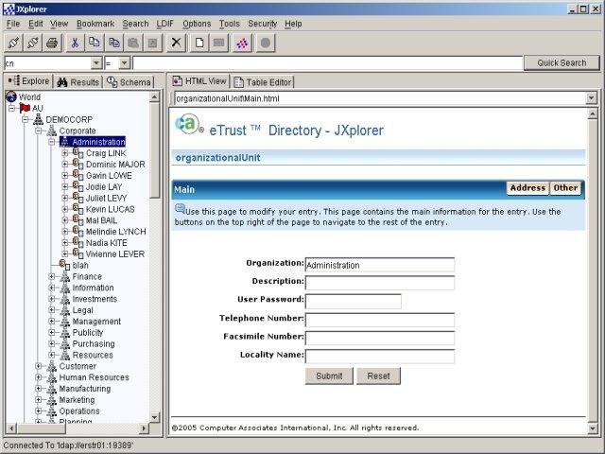Collapse the Administration tree node
This screenshot has width=605, height=454.
[x=53, y=142]
